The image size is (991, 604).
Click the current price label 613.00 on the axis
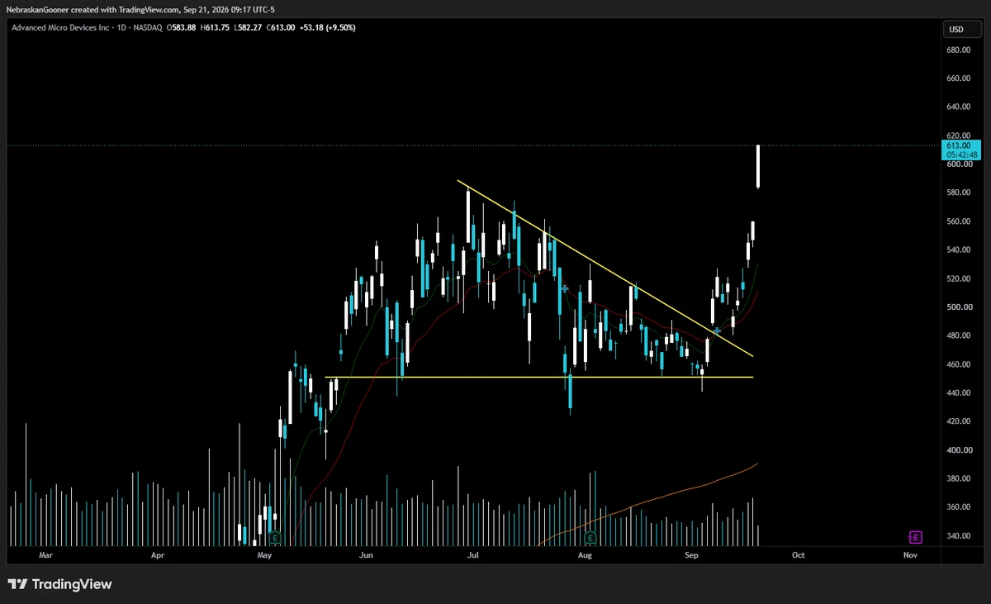click(960, 145)
